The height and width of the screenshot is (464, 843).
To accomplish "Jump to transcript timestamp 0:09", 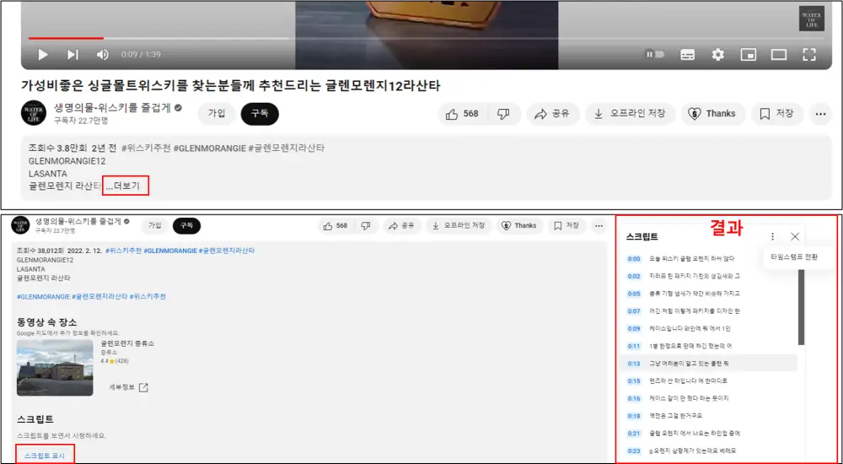I will [x=634, y=328].
